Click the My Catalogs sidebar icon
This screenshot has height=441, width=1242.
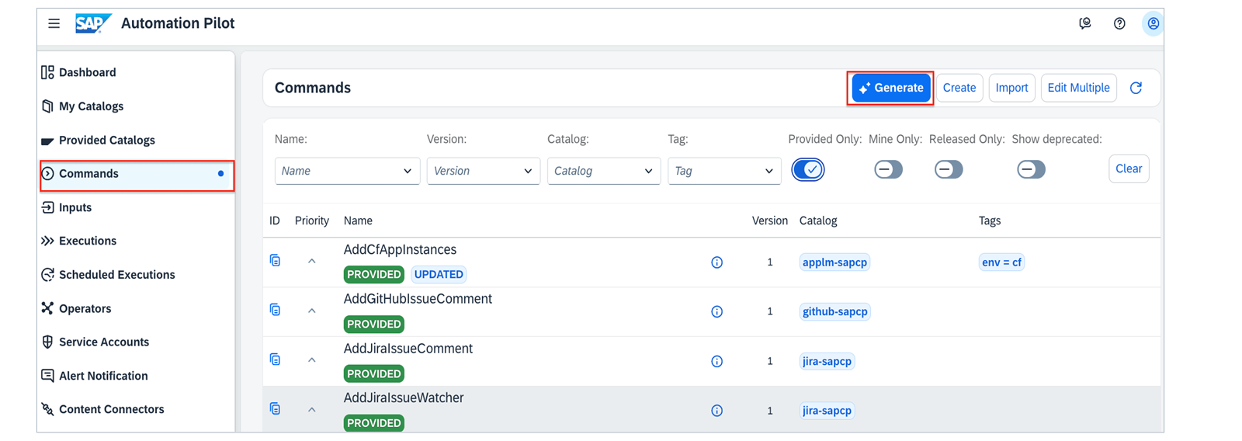pyautogui.click(x=47, y=106)
